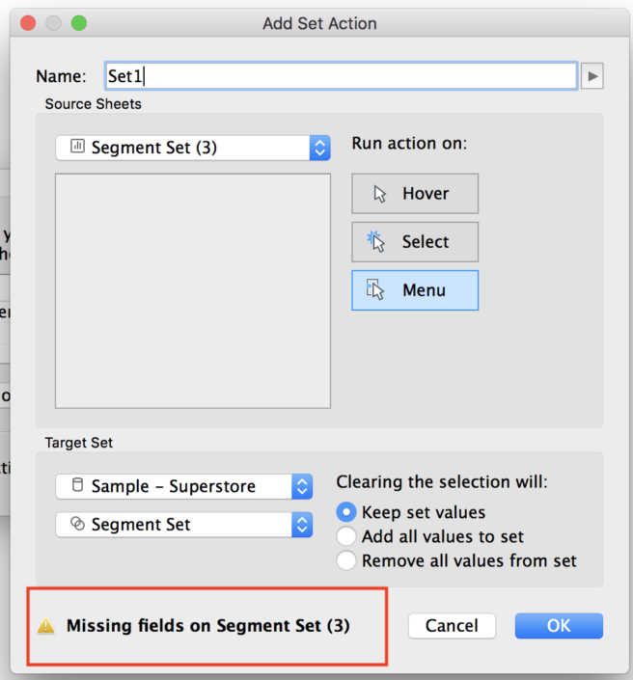This screenshot has width=633, height=680.
Task: Open the Segment Set target set dropdown
Action: pos(302,525)
